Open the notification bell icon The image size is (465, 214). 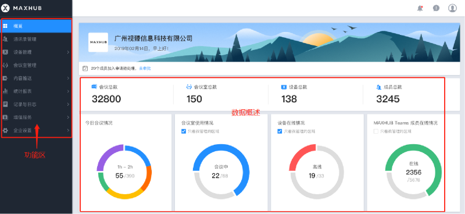(x=420, y=8)
